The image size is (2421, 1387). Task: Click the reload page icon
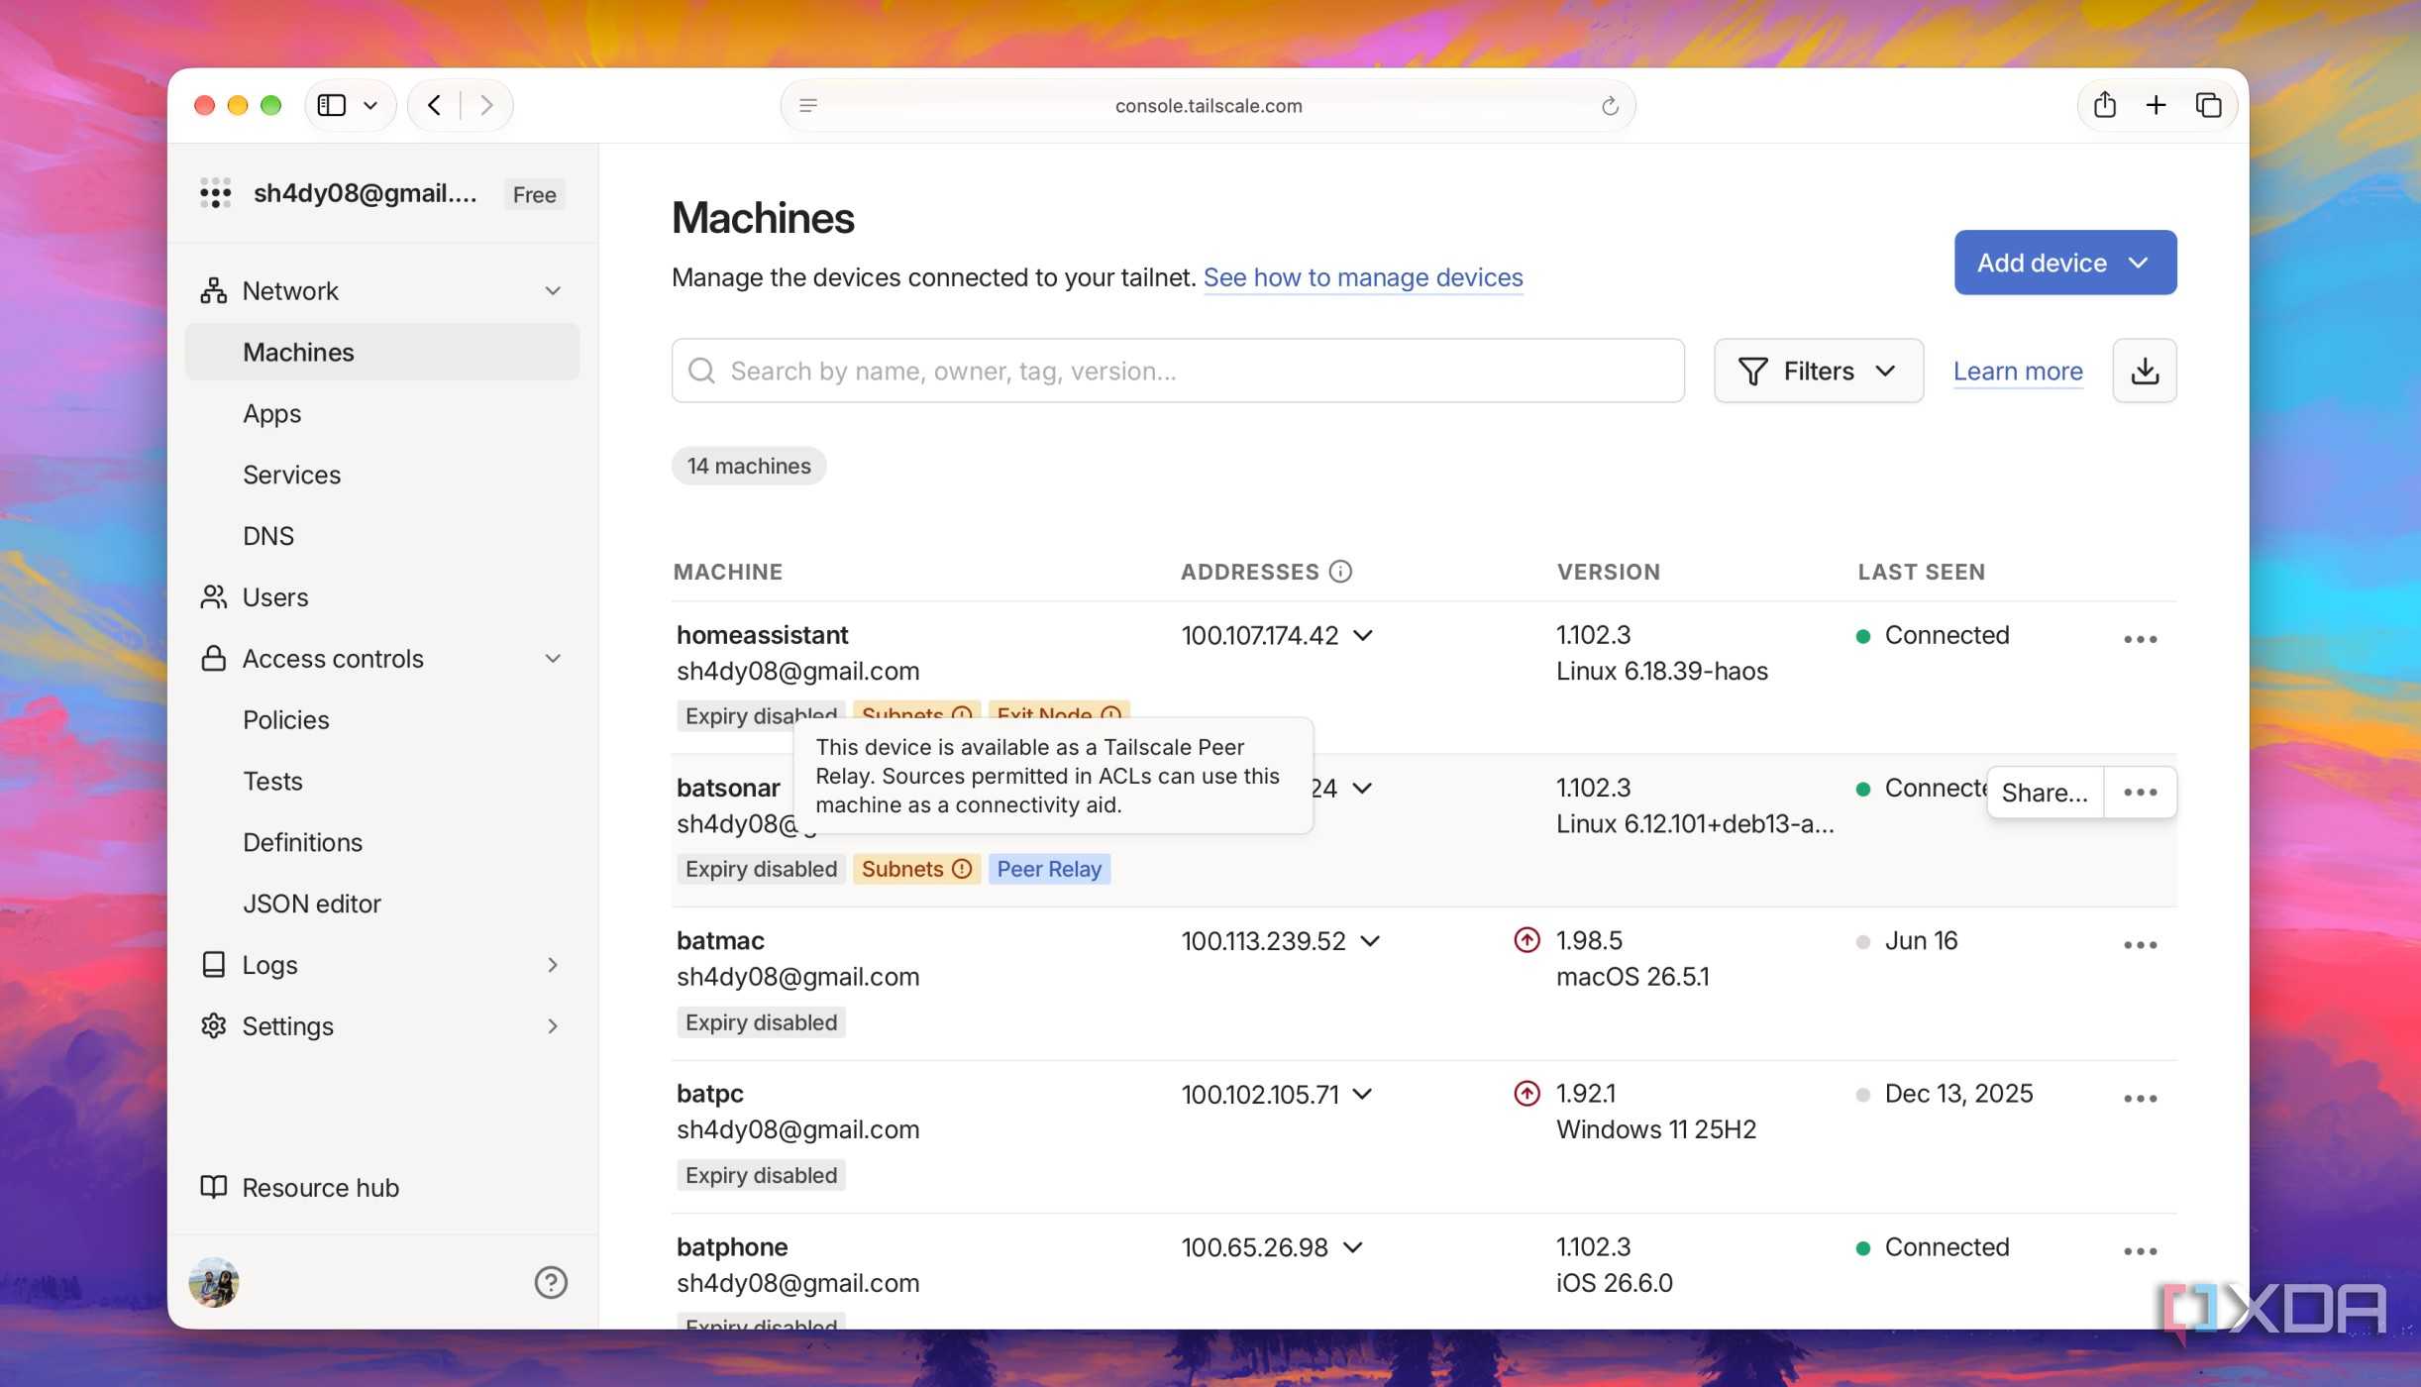(x=1610, y=106)
